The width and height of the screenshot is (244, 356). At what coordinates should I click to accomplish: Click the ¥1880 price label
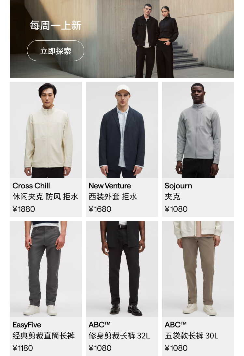(x=24, y=209)
